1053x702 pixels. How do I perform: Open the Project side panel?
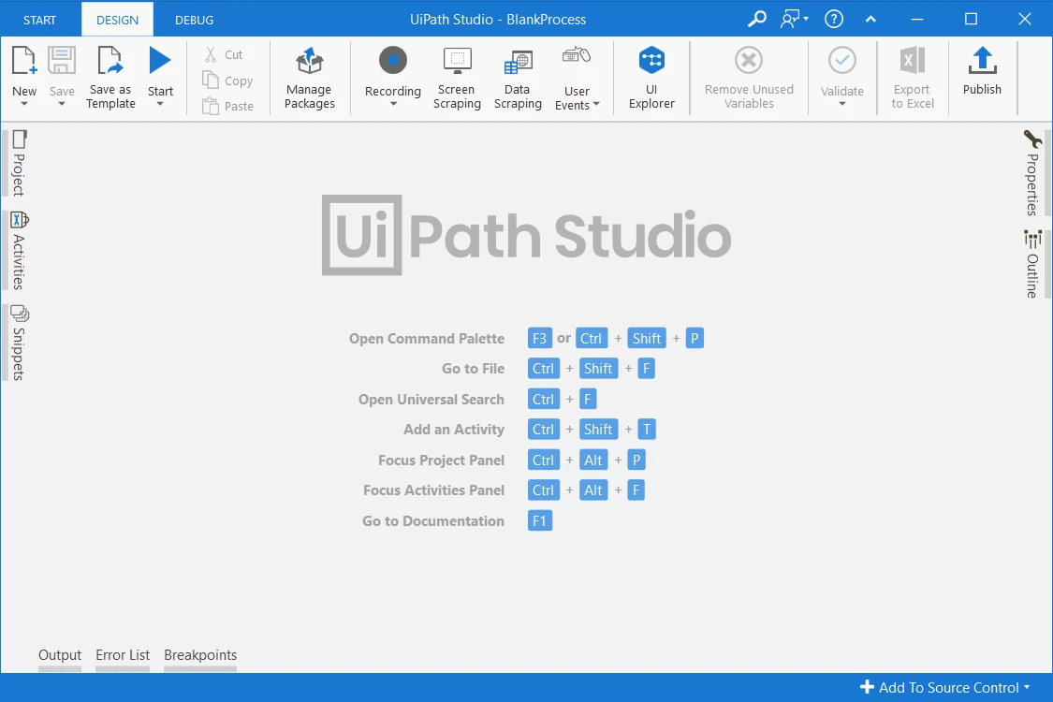tap(19, 163)
